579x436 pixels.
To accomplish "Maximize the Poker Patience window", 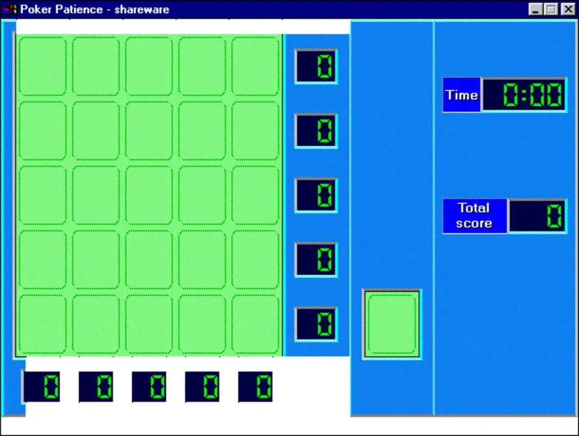I will (551, 9).
